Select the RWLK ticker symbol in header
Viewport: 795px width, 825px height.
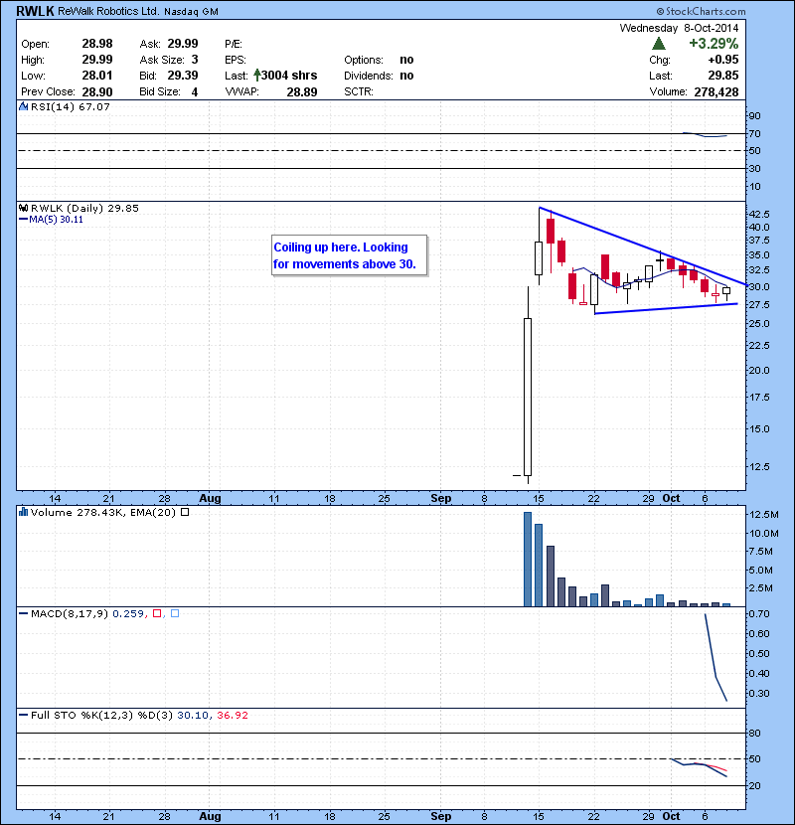click(35, 12)
